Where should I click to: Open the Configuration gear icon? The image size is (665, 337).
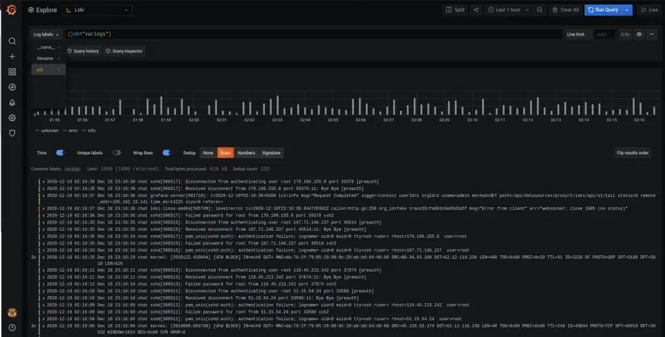[12, 118]
